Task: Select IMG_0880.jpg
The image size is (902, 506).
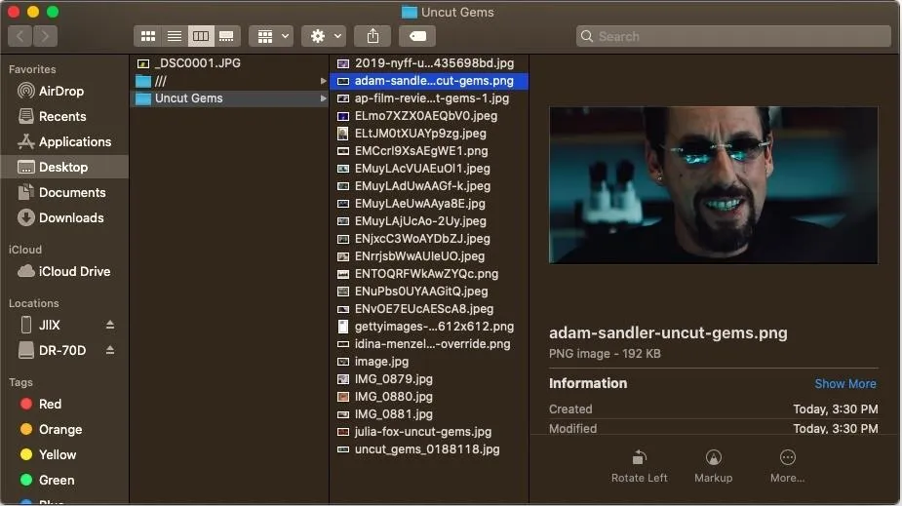Action: click(430, 397)
